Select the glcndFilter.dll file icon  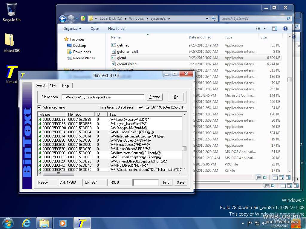coord(114,64)
